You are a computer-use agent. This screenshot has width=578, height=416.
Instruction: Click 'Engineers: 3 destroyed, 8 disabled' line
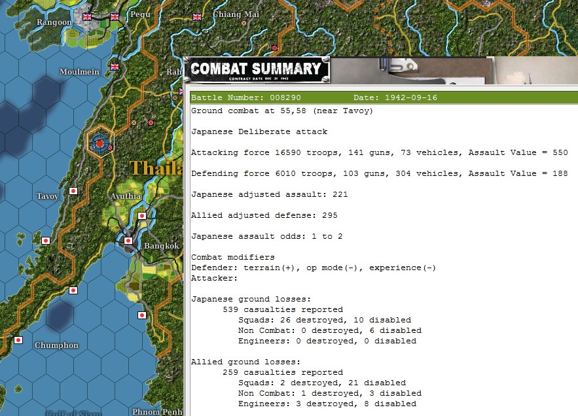point(327,404)
